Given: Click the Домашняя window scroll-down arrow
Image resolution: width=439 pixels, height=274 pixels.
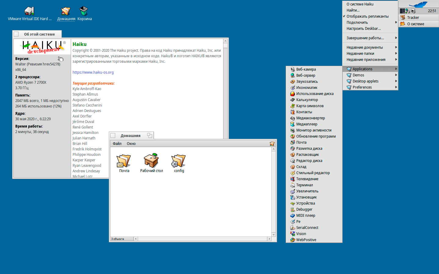Looking at the screenshot, I should point(274,234).
